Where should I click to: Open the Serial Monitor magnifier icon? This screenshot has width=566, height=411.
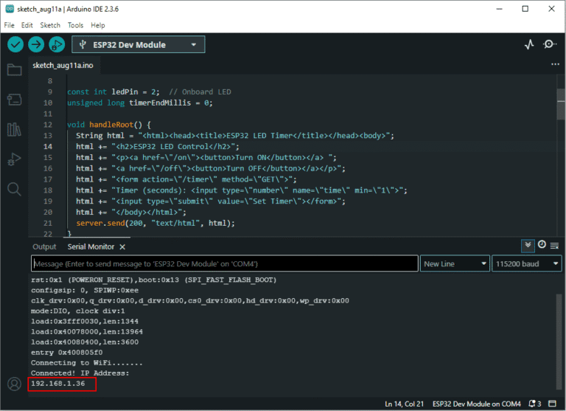[x=549, y=44]
